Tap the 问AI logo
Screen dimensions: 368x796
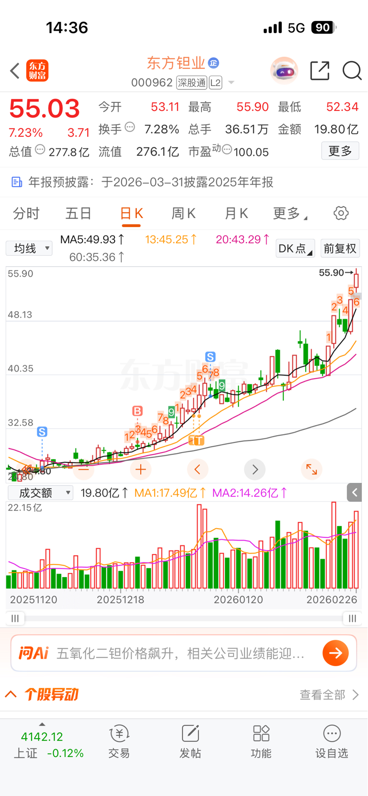33,653
